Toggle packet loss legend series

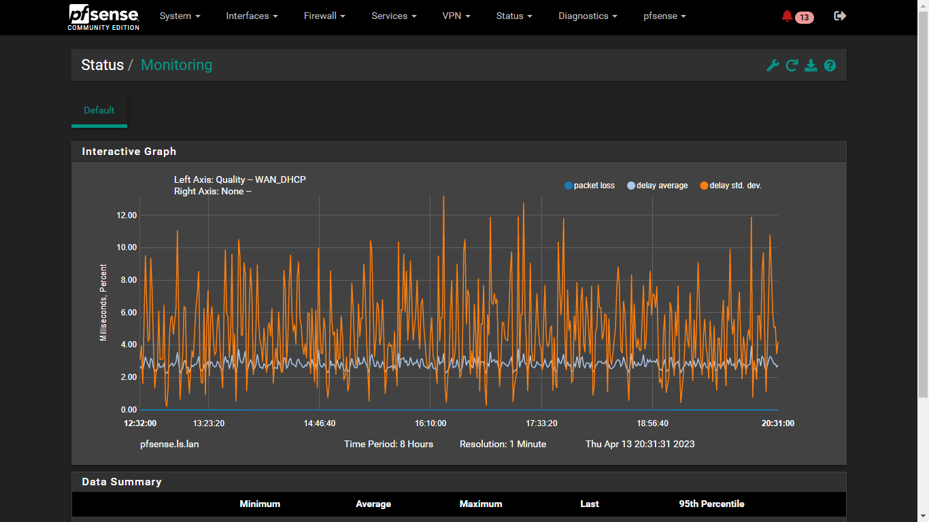pyautogui.click(x=590, y=186)
